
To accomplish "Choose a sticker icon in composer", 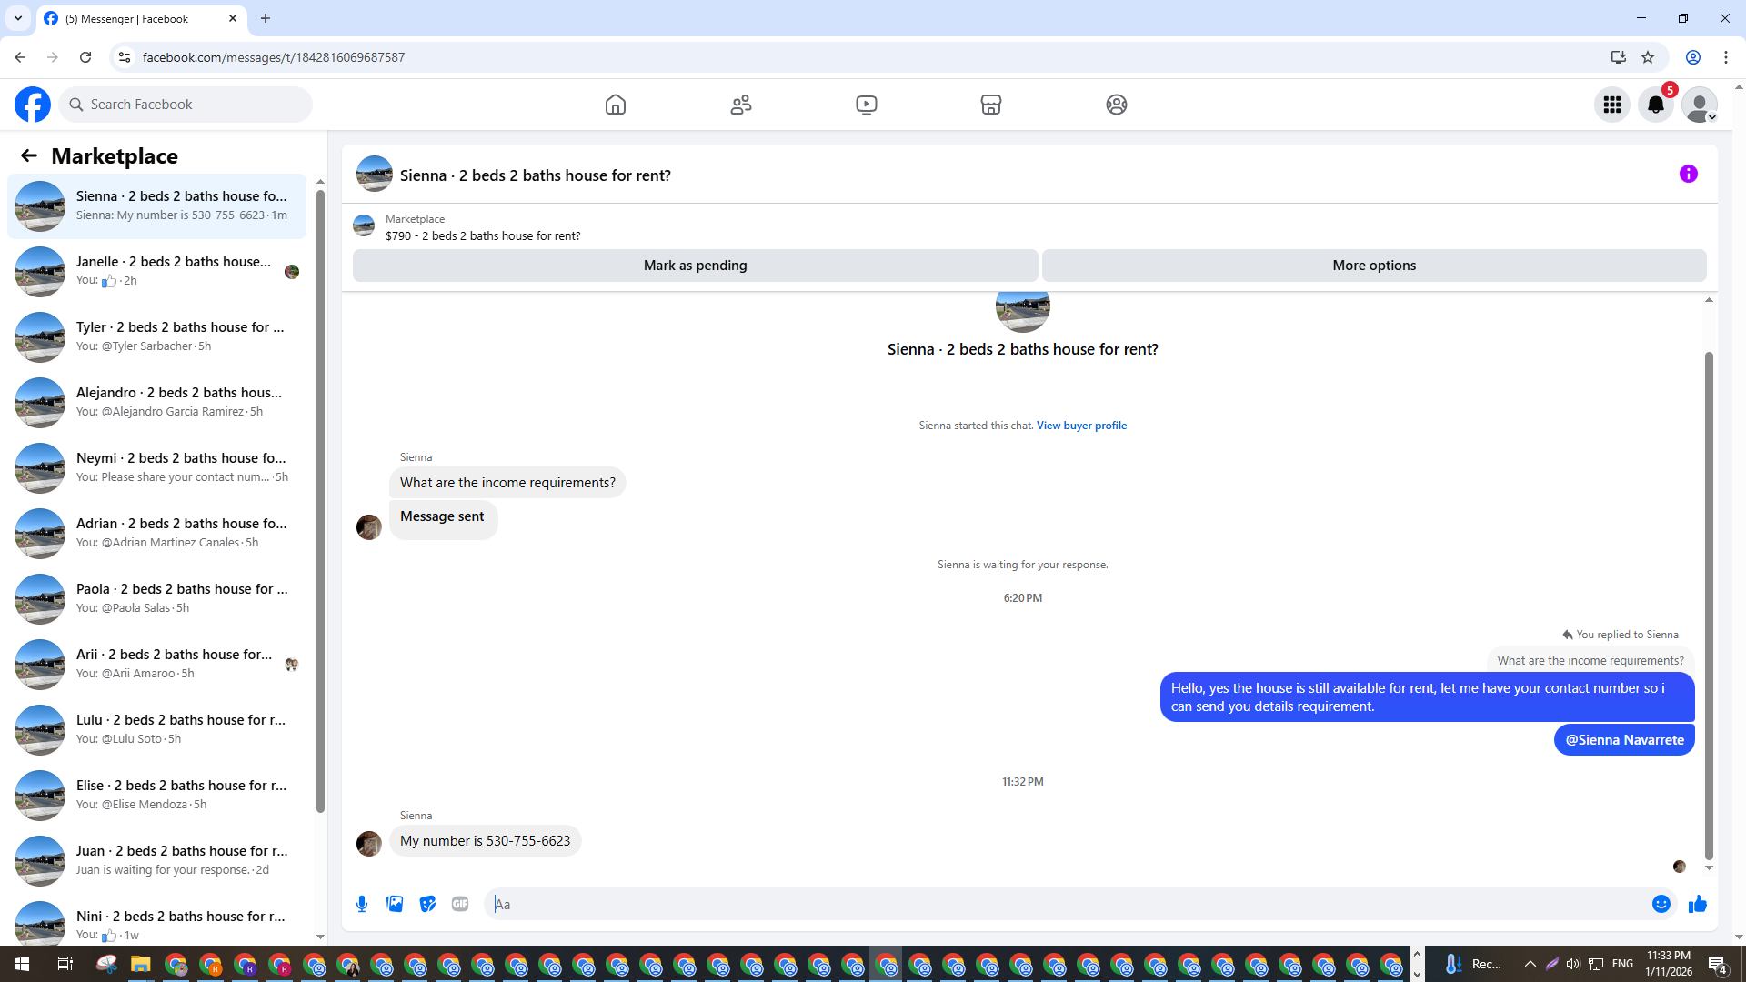I will point(427,904).
